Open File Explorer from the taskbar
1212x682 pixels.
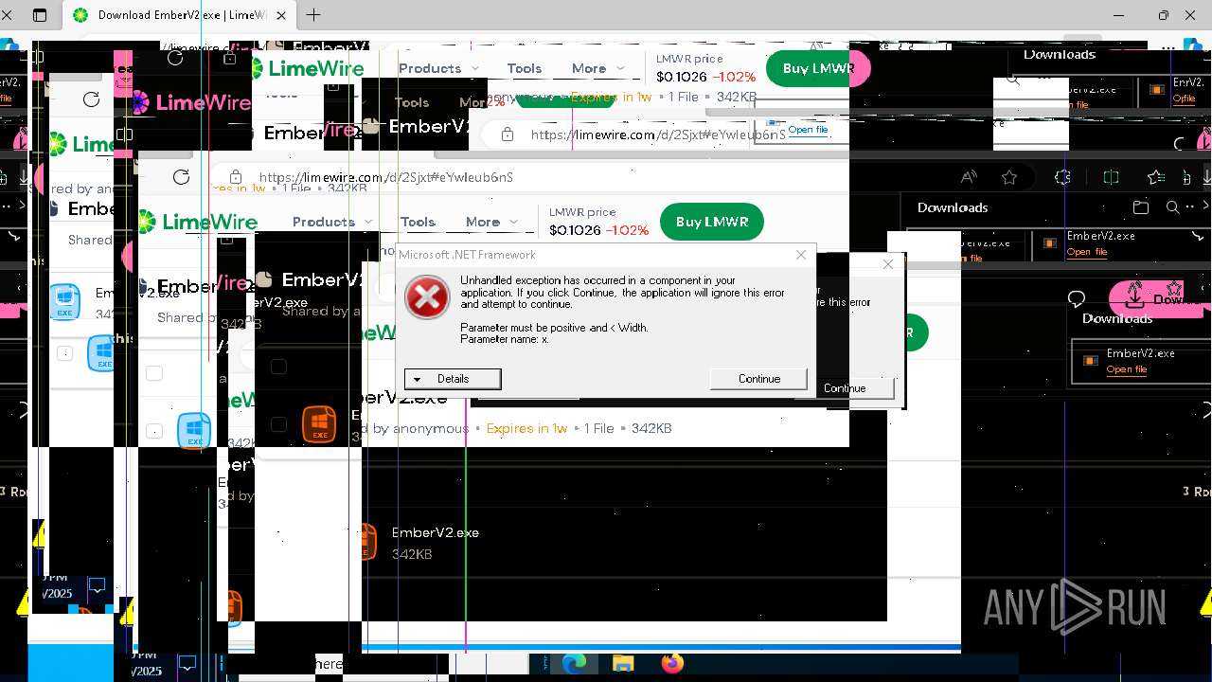[623, 664]
